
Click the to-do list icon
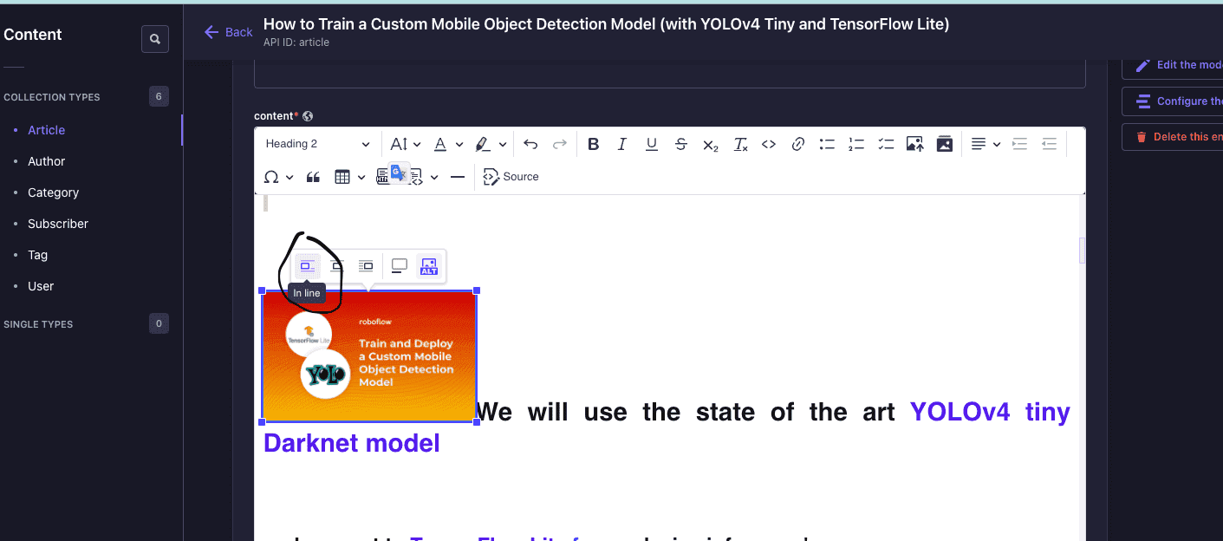[885, 144]
